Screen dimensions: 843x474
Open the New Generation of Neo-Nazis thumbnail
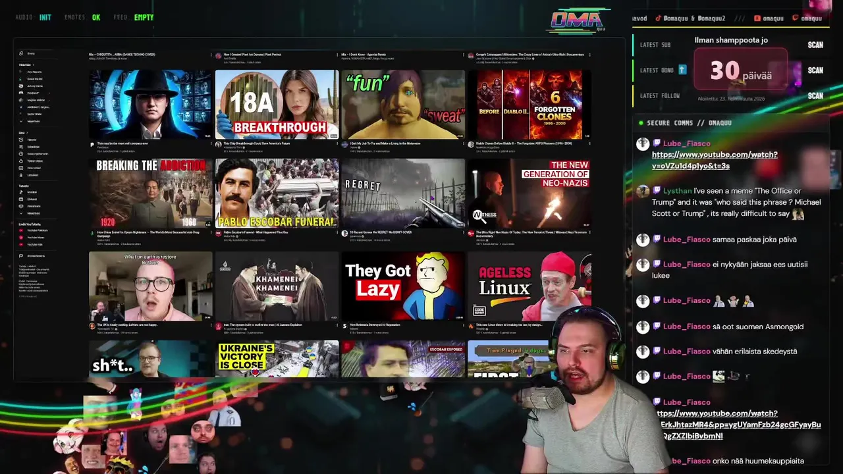tap(530, 194)
